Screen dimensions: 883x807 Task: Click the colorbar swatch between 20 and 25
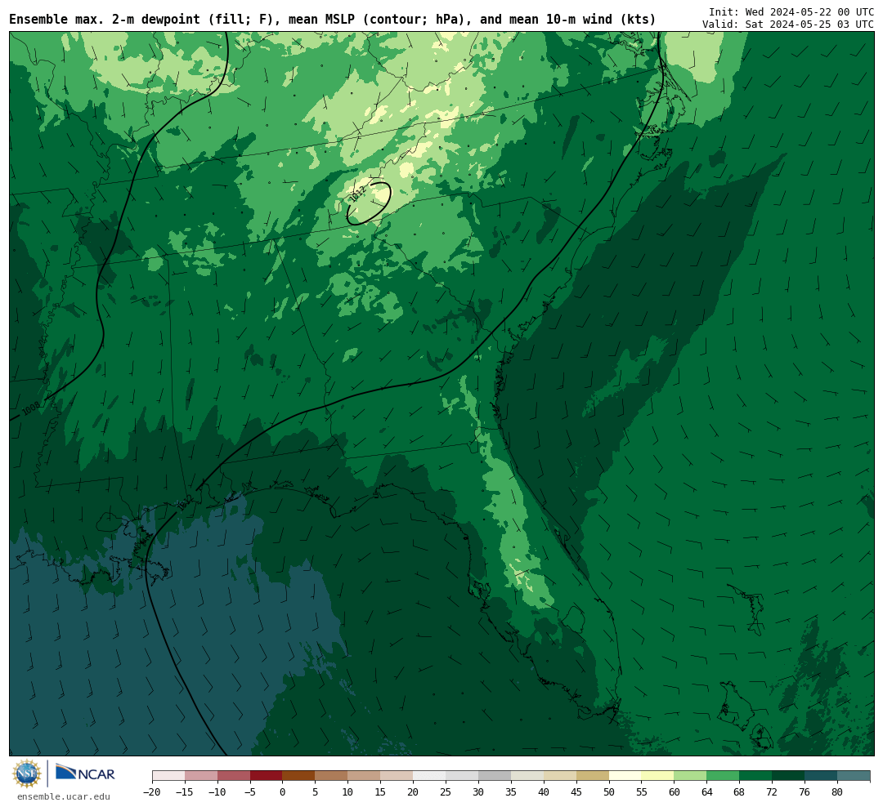430,776
